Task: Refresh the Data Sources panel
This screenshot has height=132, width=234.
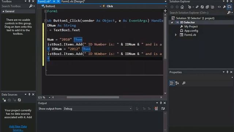Action: 19,100
